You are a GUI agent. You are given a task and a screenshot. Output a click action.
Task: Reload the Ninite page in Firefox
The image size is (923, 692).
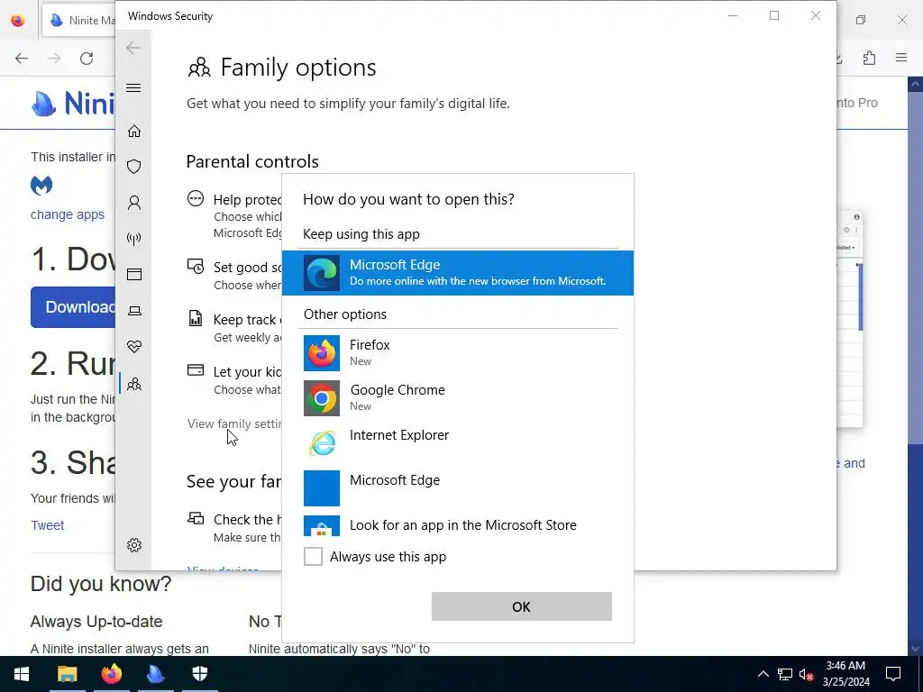point(87,59)
